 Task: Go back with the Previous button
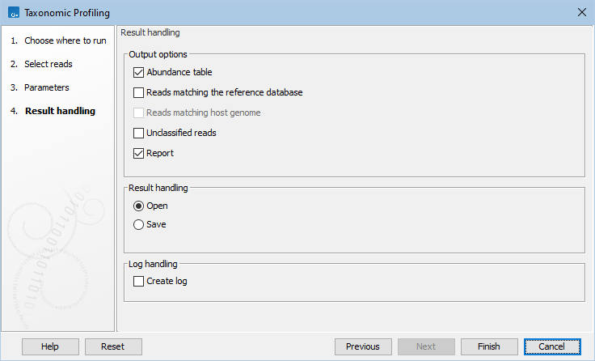click(x=363, y=346)
